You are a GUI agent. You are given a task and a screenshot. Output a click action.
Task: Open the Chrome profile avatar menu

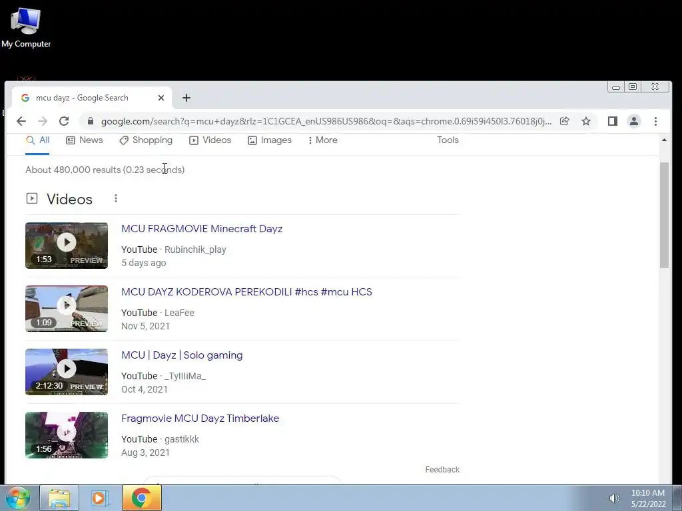coord(634,121)
